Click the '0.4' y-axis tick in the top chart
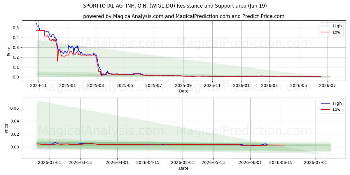This screenshot has height=175, width=350. coord(16,38)
